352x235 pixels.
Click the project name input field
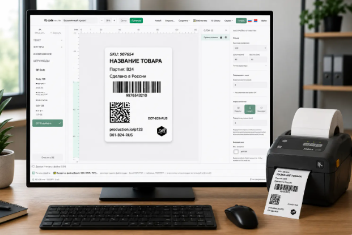[80, 20]
